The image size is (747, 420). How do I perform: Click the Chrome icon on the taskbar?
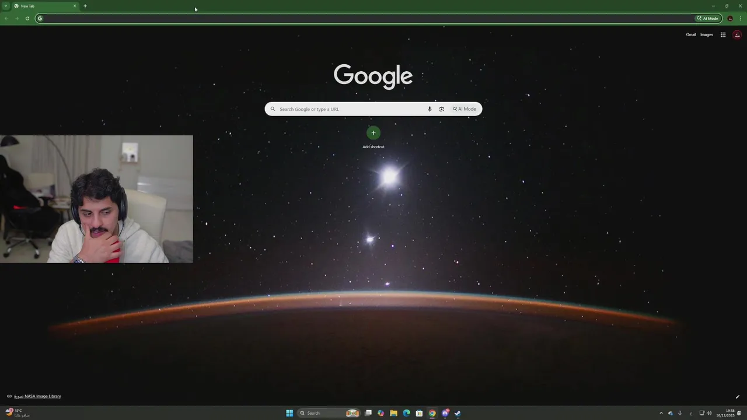click(x=432, y=413)
